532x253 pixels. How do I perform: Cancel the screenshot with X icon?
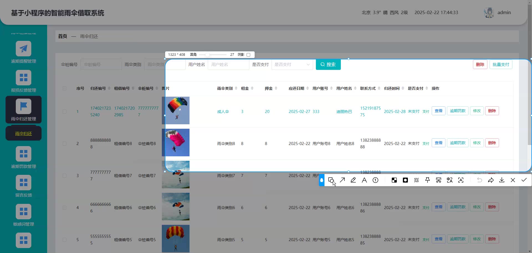point(513,180)
